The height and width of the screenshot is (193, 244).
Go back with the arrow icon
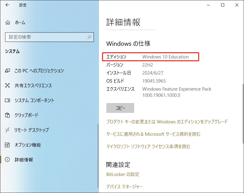pyautogui.click(x=7, y=5)
